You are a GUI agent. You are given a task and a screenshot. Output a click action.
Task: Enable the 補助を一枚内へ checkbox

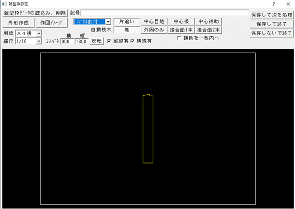180,38
